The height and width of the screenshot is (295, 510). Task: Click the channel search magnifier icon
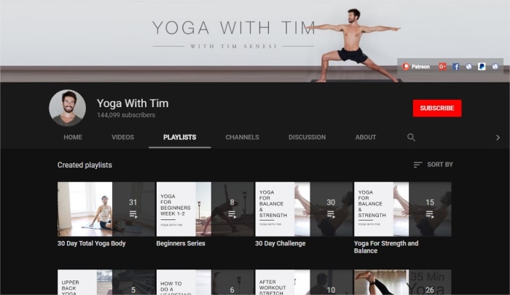(411, 137)
